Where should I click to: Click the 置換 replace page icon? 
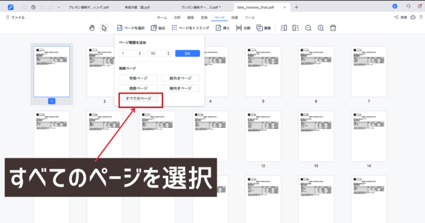264,28
